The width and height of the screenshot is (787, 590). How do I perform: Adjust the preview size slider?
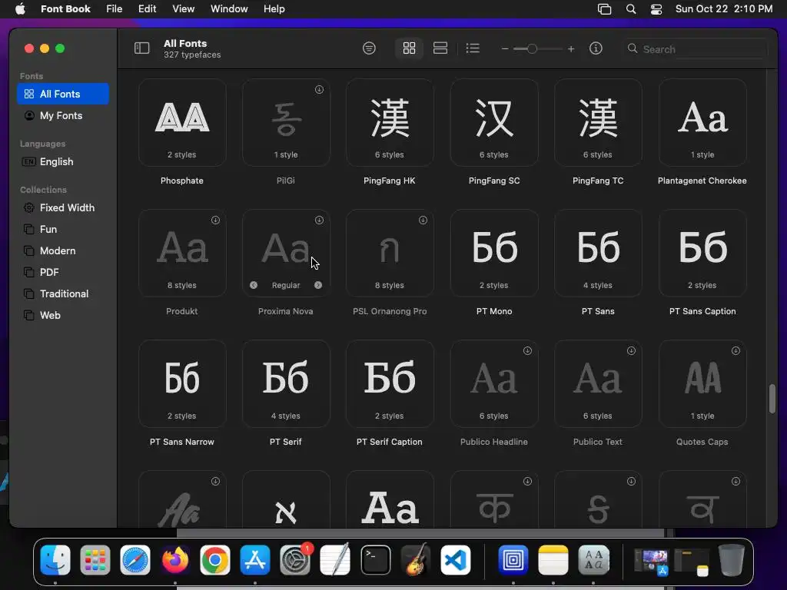point(532,48)
